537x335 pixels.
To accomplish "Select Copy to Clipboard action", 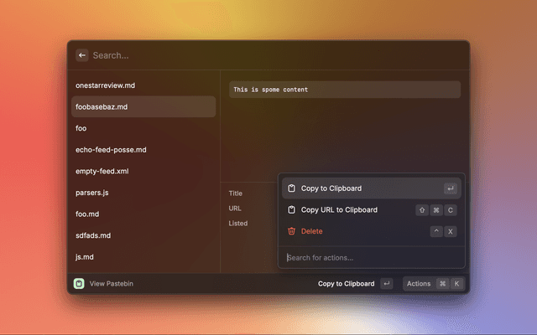I will point(331,188).
